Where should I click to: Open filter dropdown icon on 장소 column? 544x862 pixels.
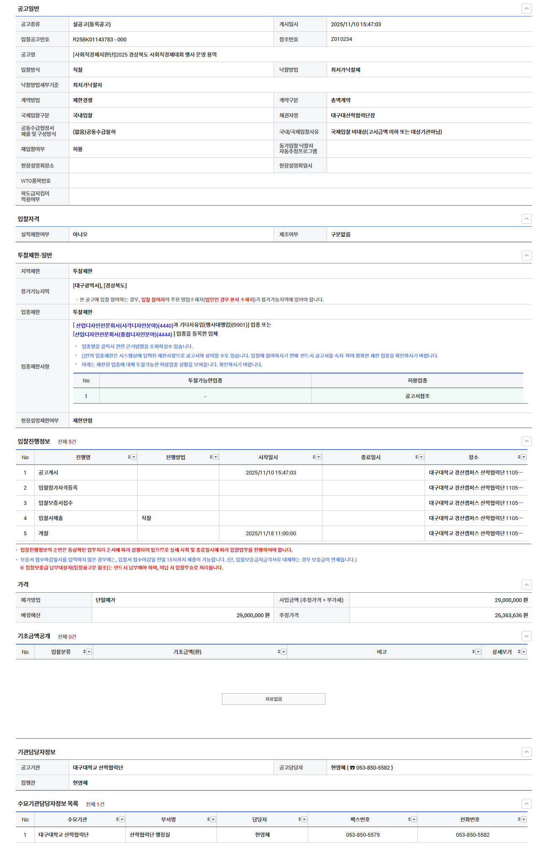pyautogui.click(x=524, y=457)
